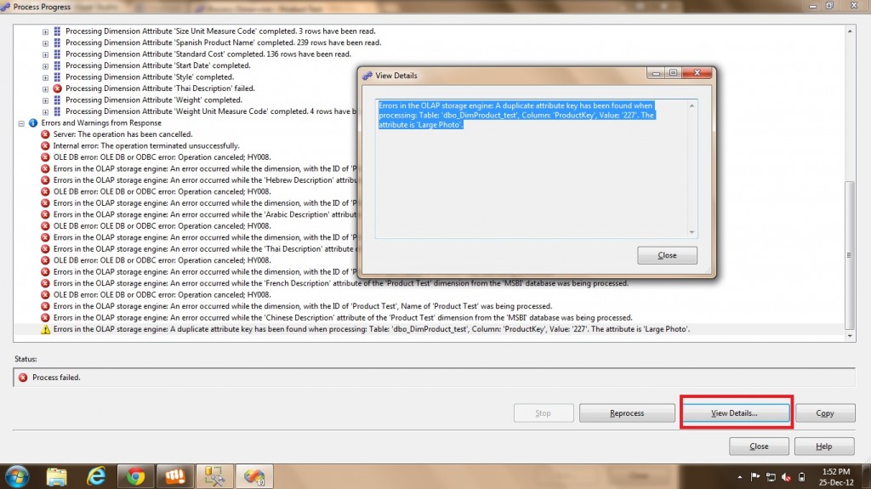Select the highlighted error text in View Details
The image size is (871, 489).
click(516, 115)
